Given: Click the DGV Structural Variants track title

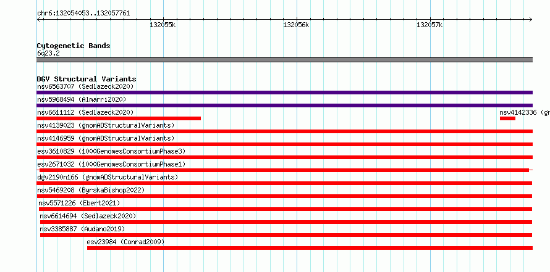Looking at the screenshot, I should coord(87,79).
